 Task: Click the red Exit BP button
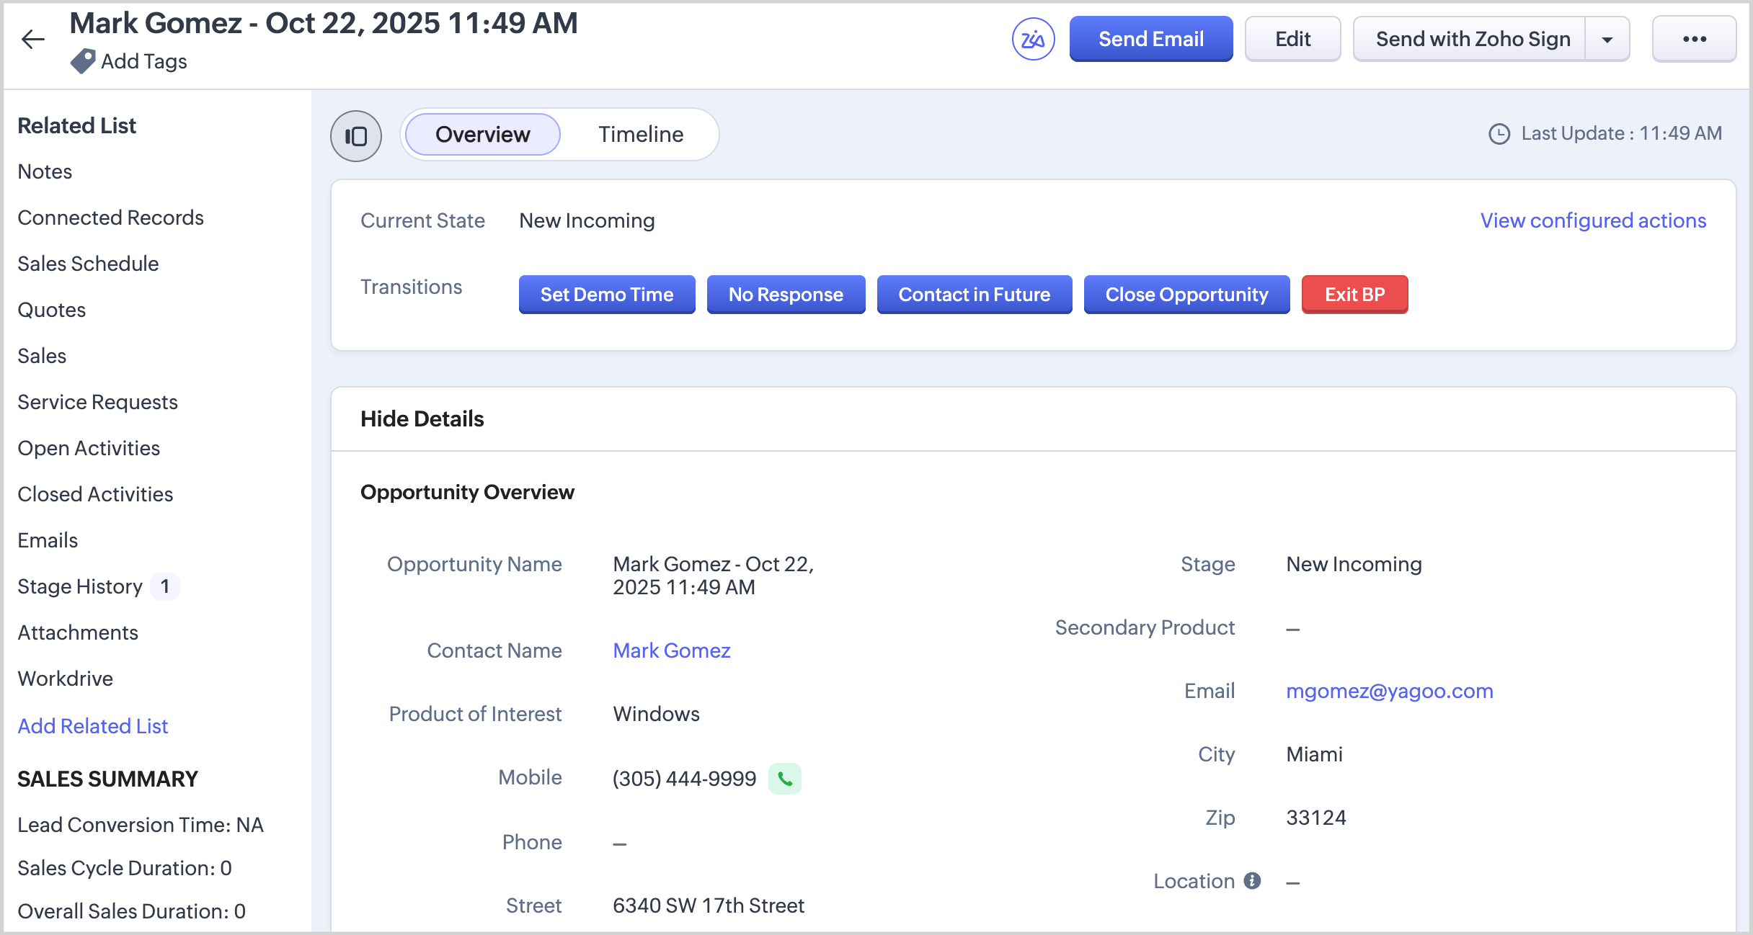pyautogui.click(x=1354, y=295)
